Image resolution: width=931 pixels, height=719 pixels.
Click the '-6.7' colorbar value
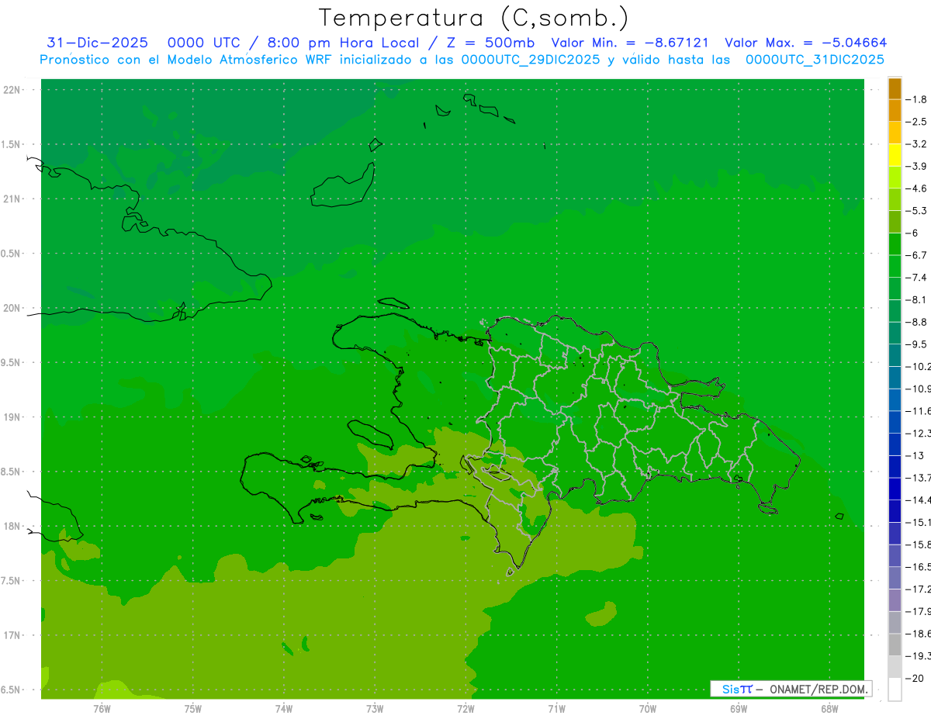click(x=916, y=255)
